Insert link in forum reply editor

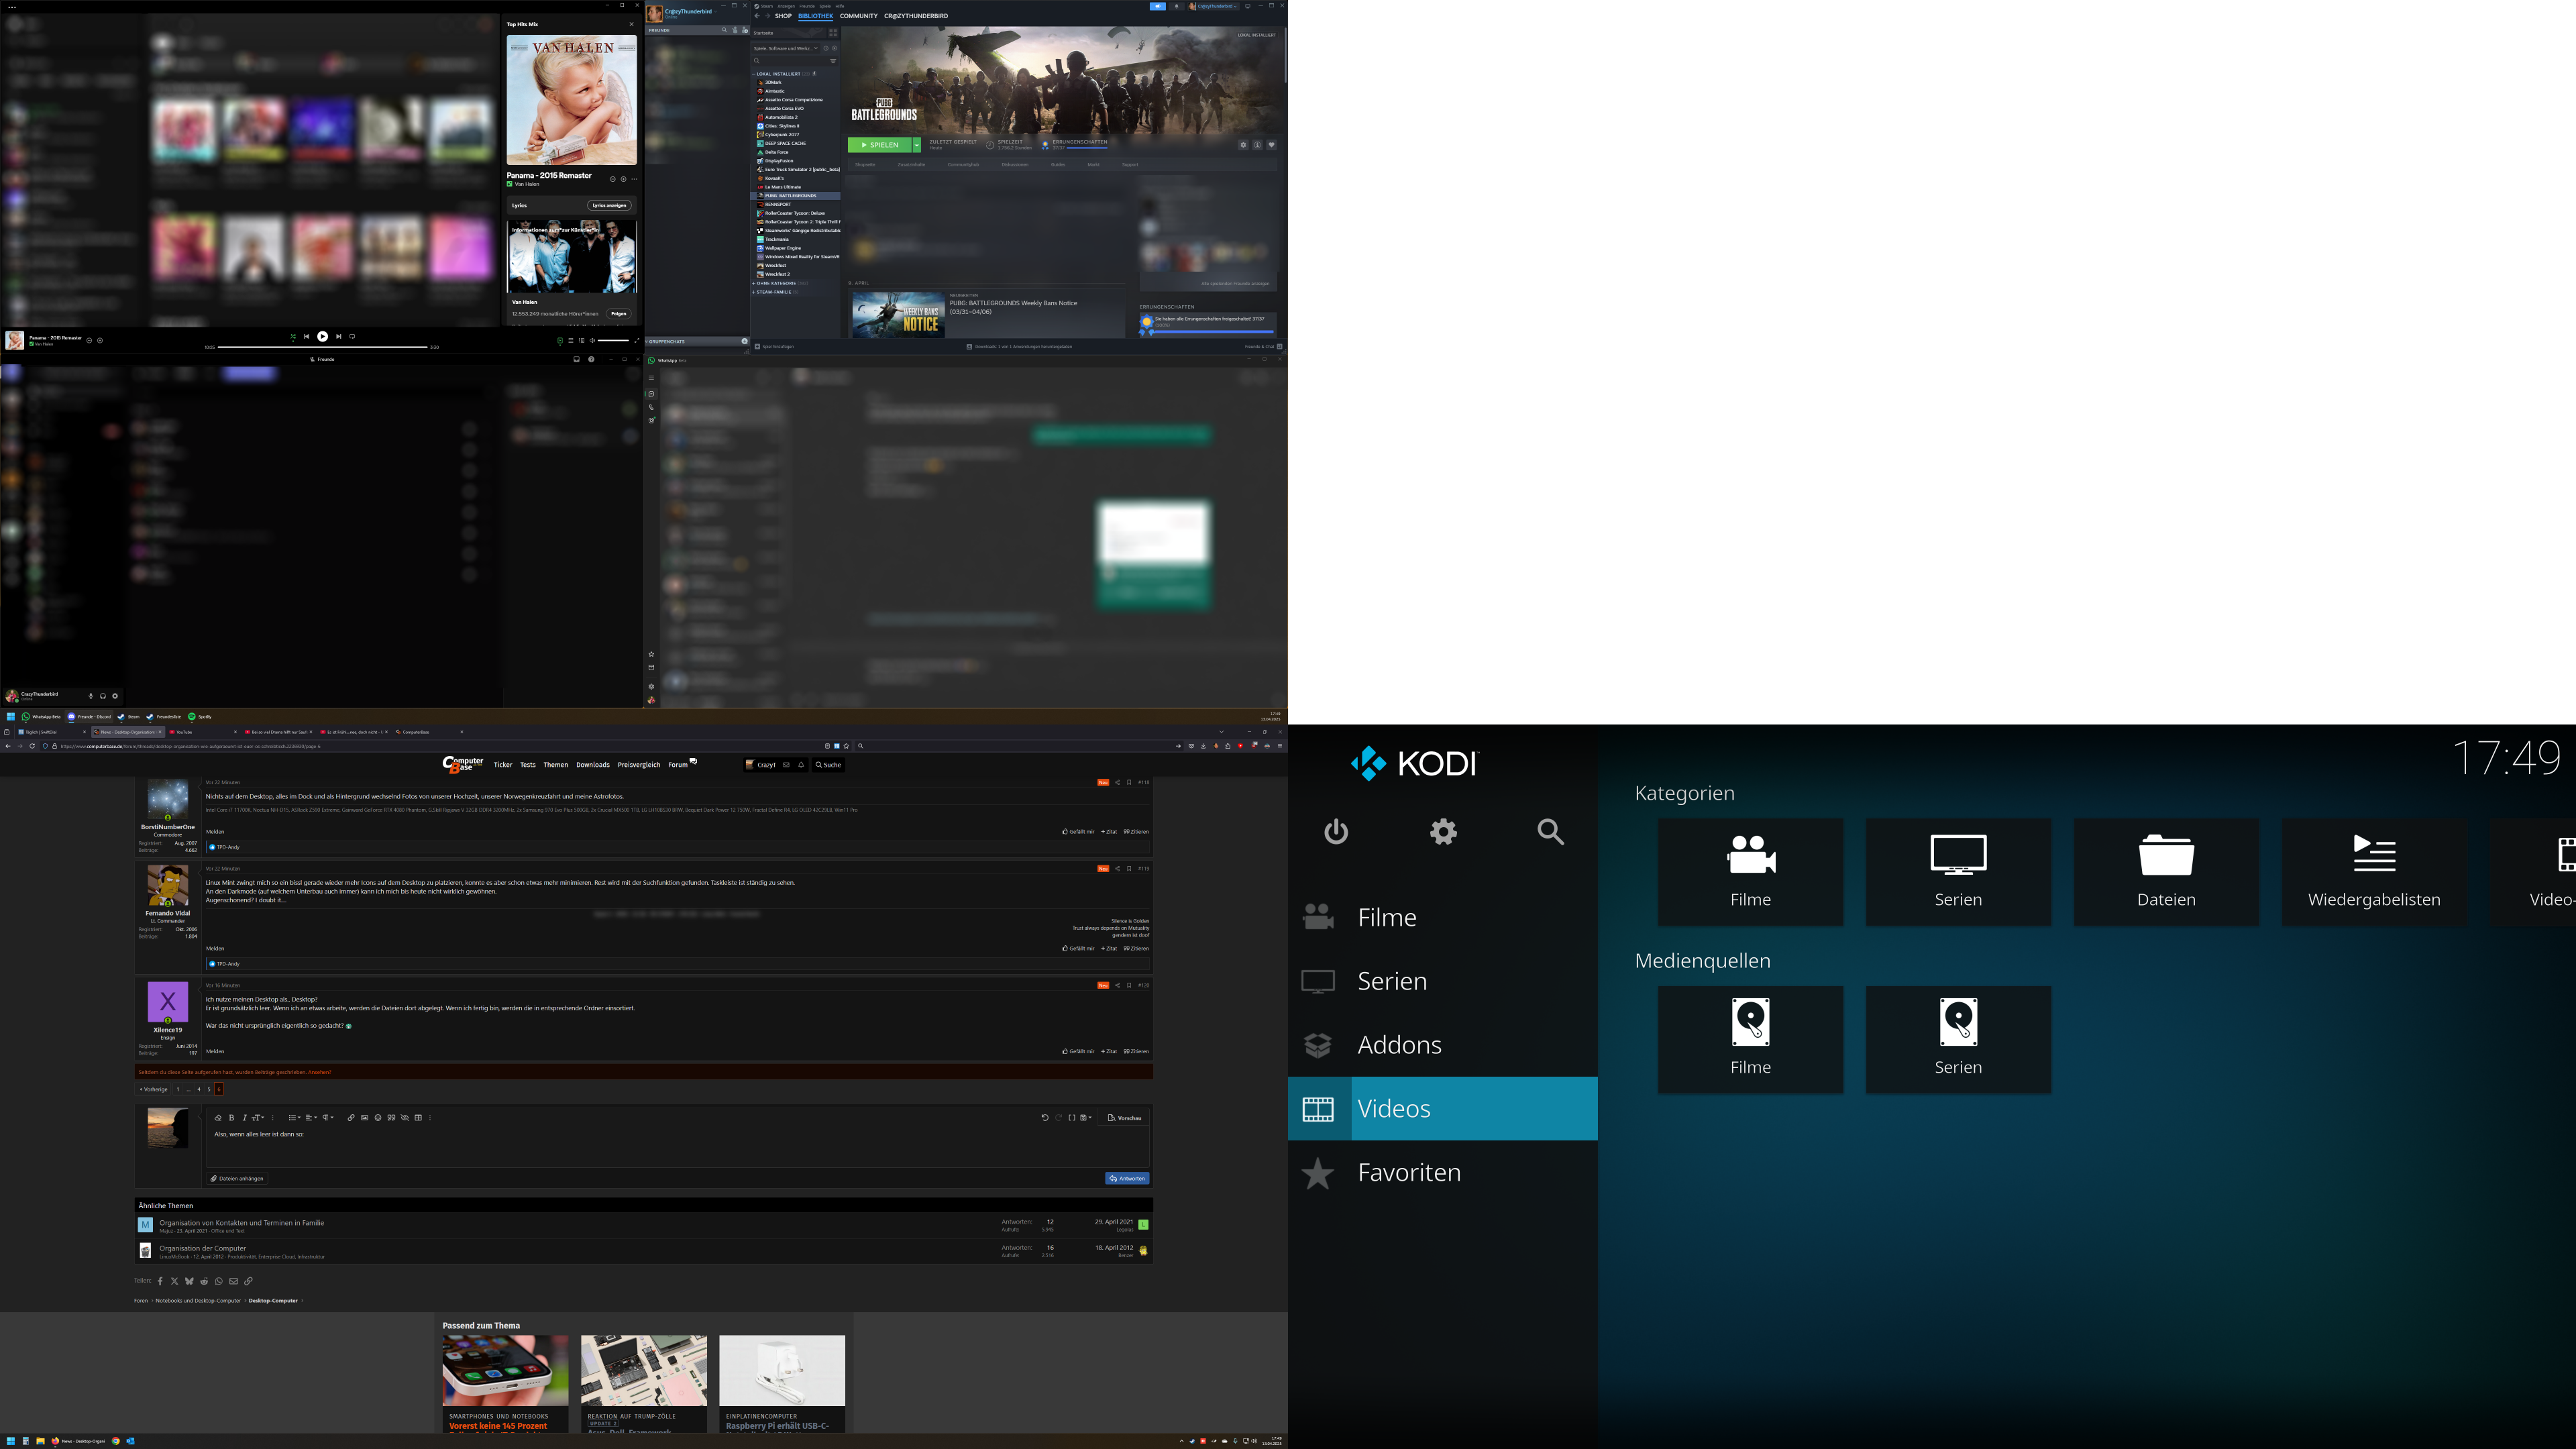point(351,1118)
